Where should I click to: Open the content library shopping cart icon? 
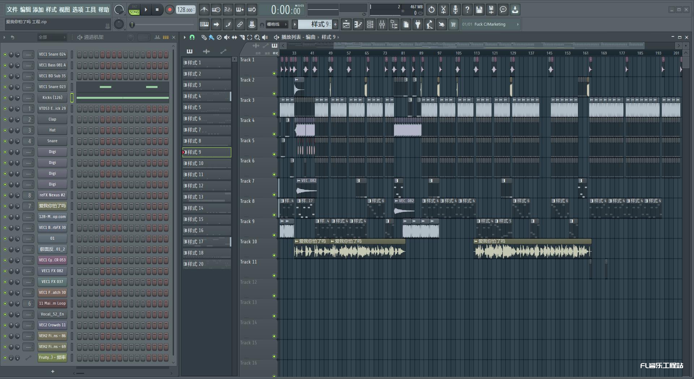(x=453, y=24)
